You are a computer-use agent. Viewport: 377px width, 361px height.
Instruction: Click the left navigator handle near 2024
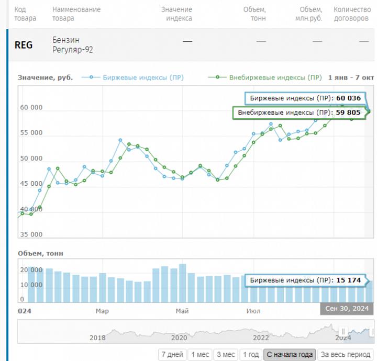tap(343, 331)
